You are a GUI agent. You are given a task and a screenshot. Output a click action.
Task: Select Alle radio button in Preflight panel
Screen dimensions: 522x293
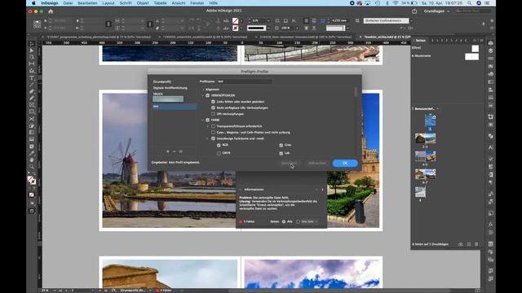click(x=284, y=221)
